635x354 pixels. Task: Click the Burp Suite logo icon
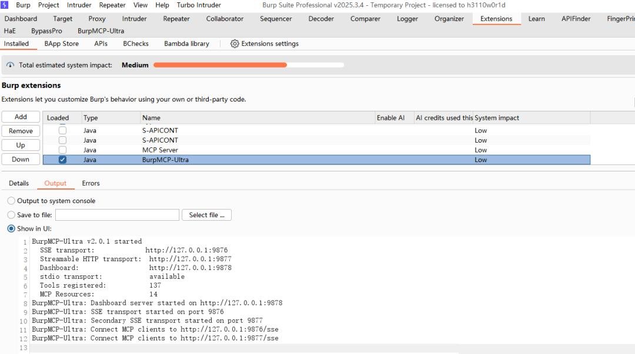point(5,5)
